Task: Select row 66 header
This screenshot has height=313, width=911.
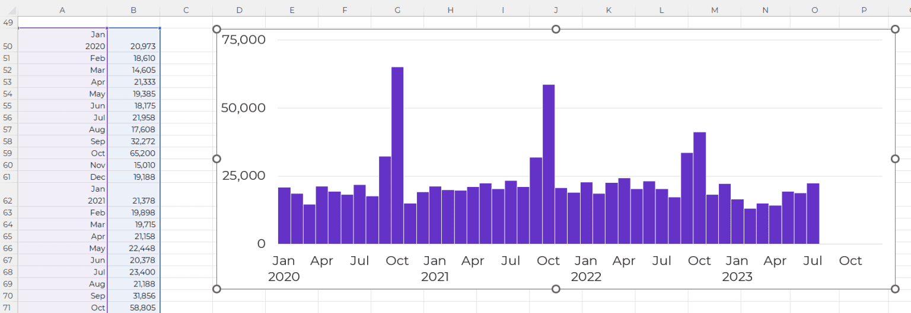Action: click(8, 248)
